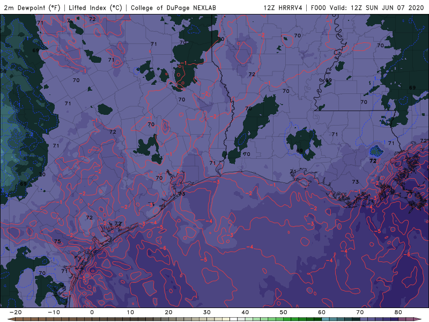Screen dimensions: 429x322
Task: Click the 10 label on the color scale
Action: (130, 312)
